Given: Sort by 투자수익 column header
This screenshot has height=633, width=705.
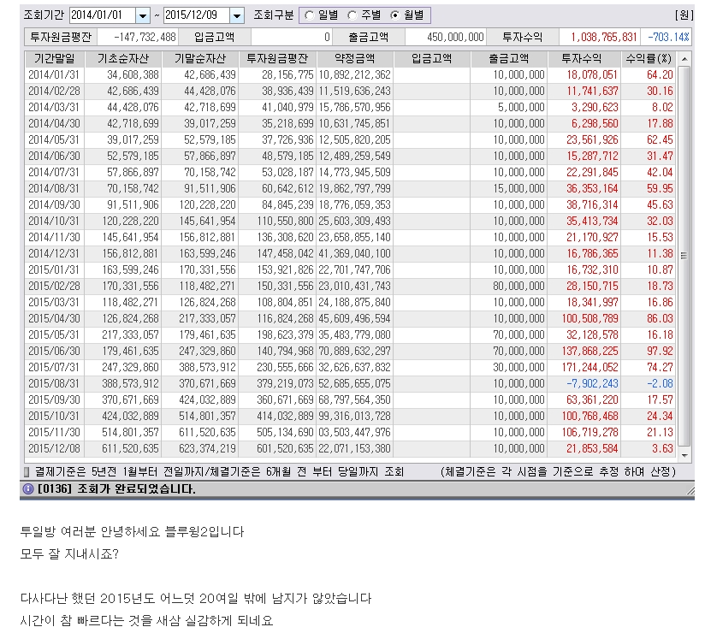Looking at the screenshot, I should pos(584,58).
